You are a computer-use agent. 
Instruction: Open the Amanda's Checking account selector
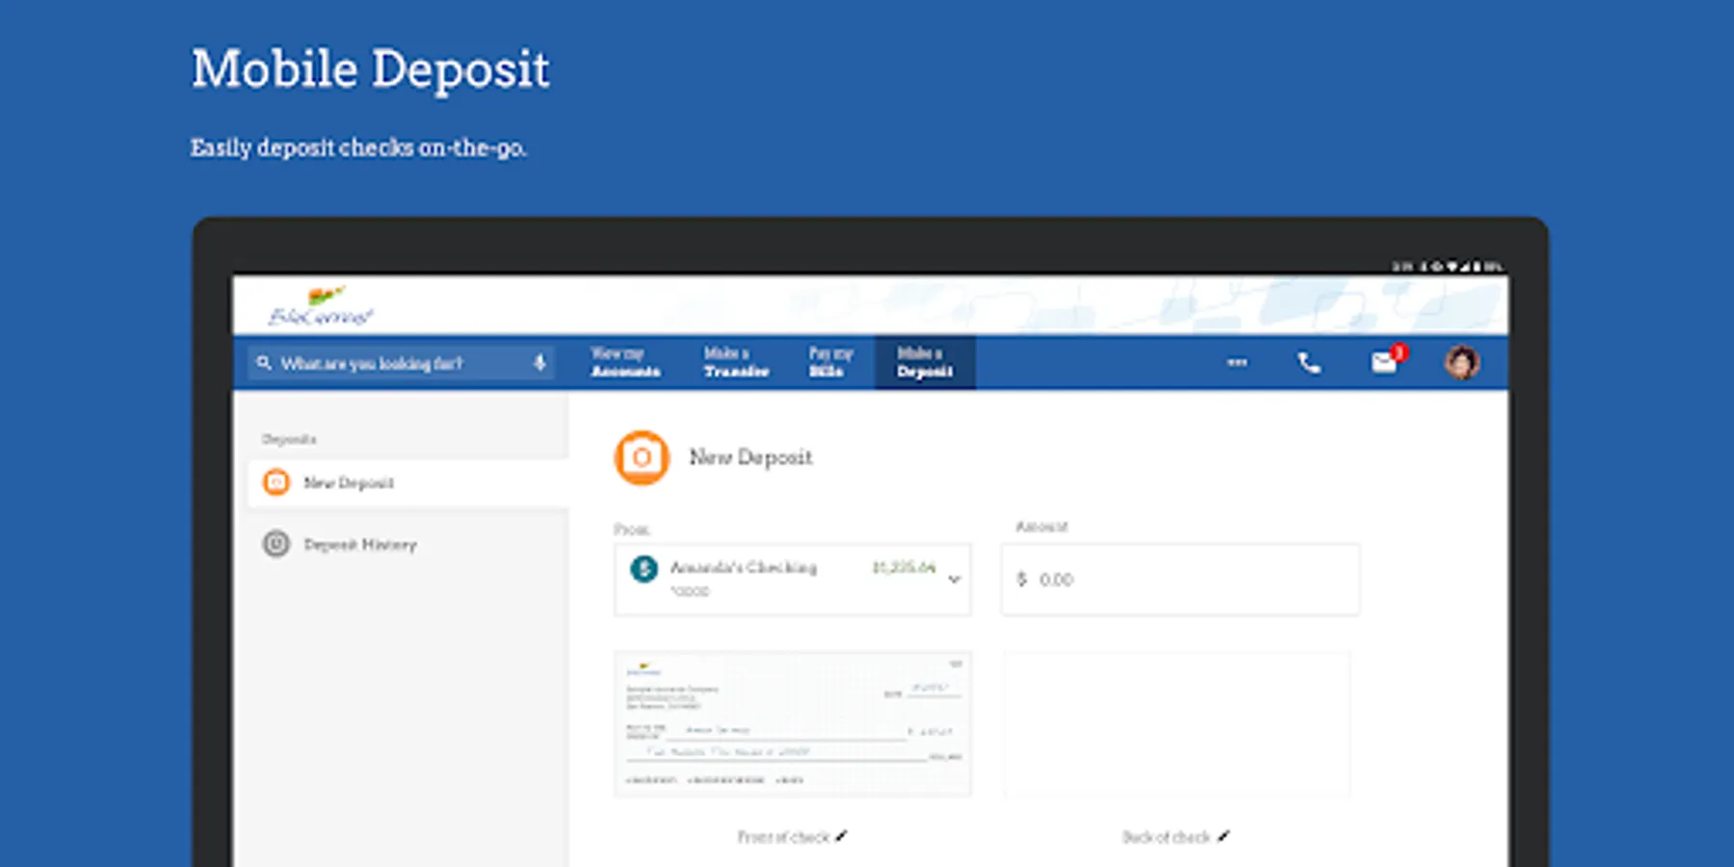pos(793,579)
